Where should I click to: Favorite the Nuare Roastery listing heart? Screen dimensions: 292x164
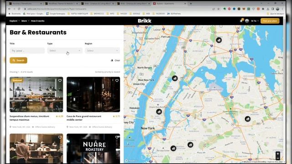117,137
